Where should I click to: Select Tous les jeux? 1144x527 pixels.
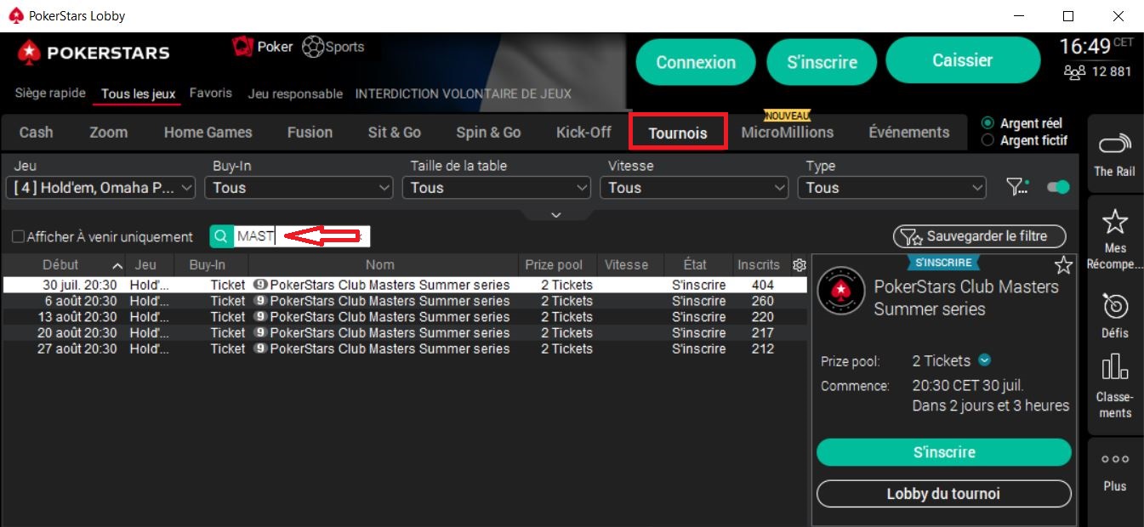coord(138,93)
